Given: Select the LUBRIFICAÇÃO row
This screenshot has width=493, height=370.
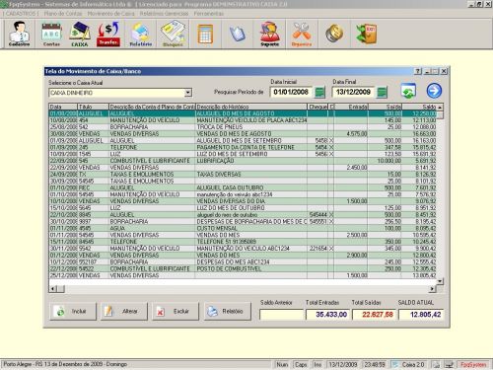Looking at the screenshot, I should tap(243, 161).
